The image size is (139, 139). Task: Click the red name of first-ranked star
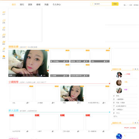(x=127, y=74)
